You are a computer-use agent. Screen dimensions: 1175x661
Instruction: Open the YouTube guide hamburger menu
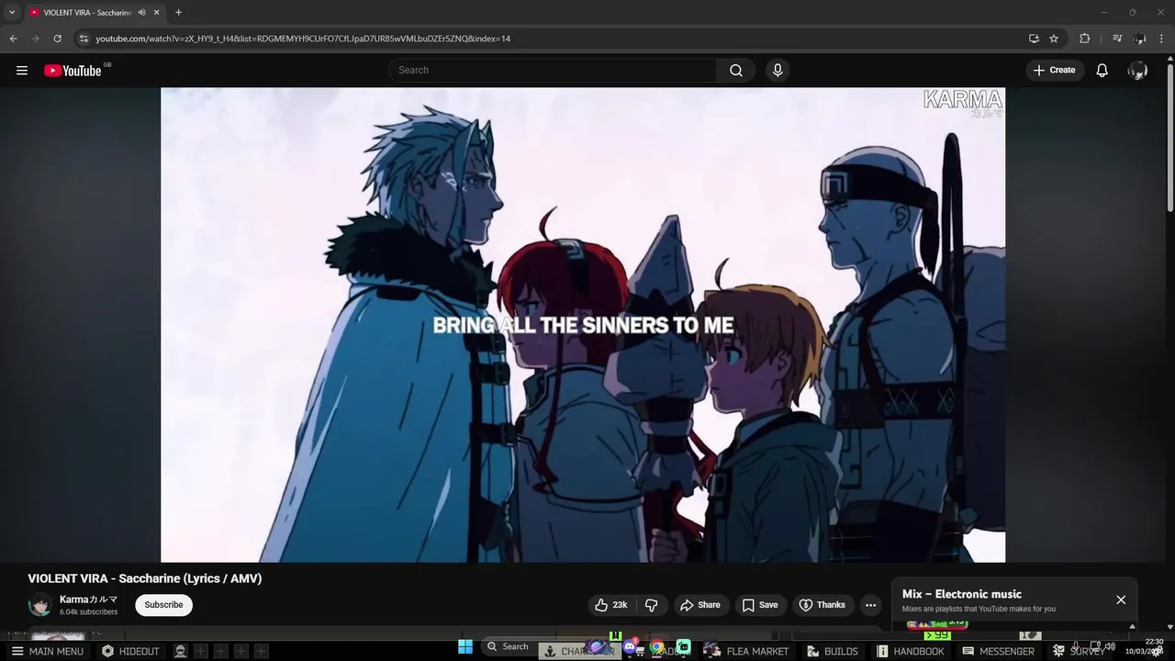pyautogui.click(x=22, y=71)
